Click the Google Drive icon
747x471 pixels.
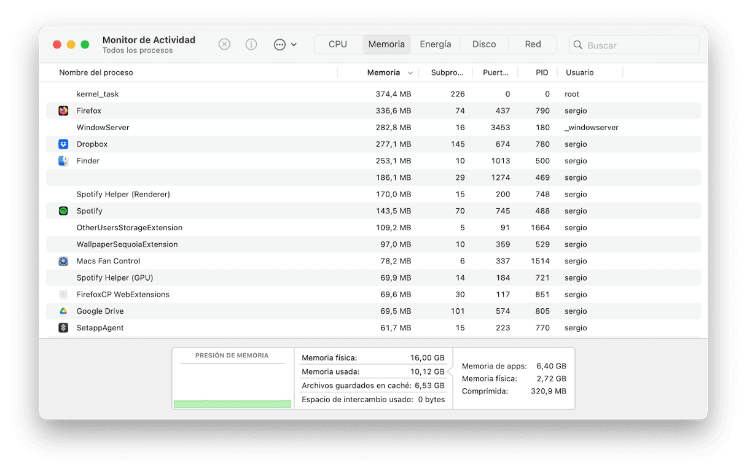coord(63,311)
